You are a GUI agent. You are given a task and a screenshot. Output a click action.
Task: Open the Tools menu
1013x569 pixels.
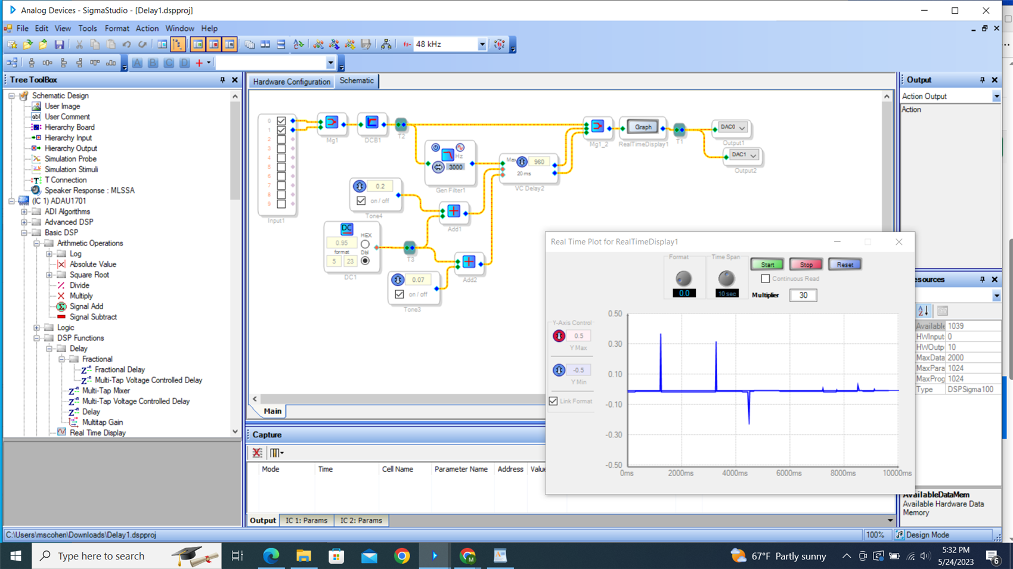point(87,28)
